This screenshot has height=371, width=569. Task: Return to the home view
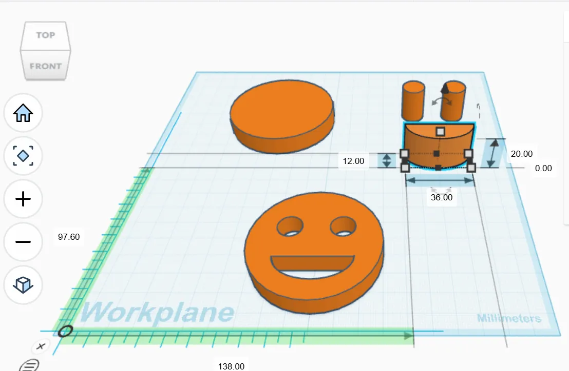tap(23, 113)
